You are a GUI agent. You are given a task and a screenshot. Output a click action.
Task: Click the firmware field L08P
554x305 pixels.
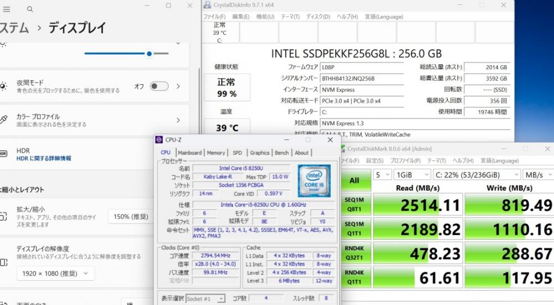click(362, 67)
